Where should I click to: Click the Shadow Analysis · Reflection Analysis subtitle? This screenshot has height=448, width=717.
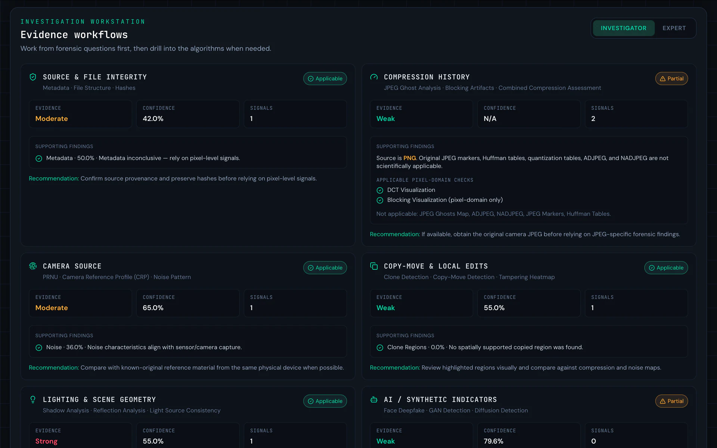tap(131, 411)
